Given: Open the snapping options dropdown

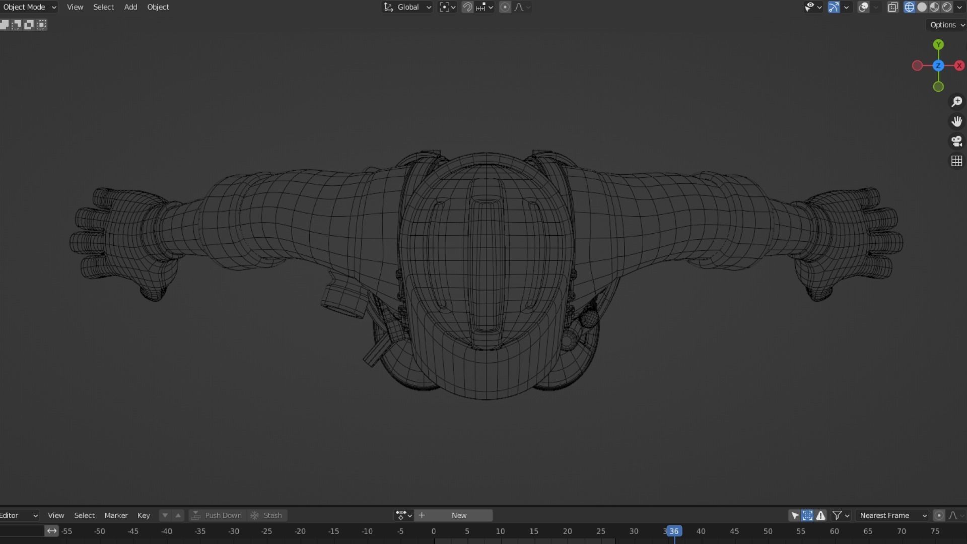Looking at the screenshot, I should point(485,7).
